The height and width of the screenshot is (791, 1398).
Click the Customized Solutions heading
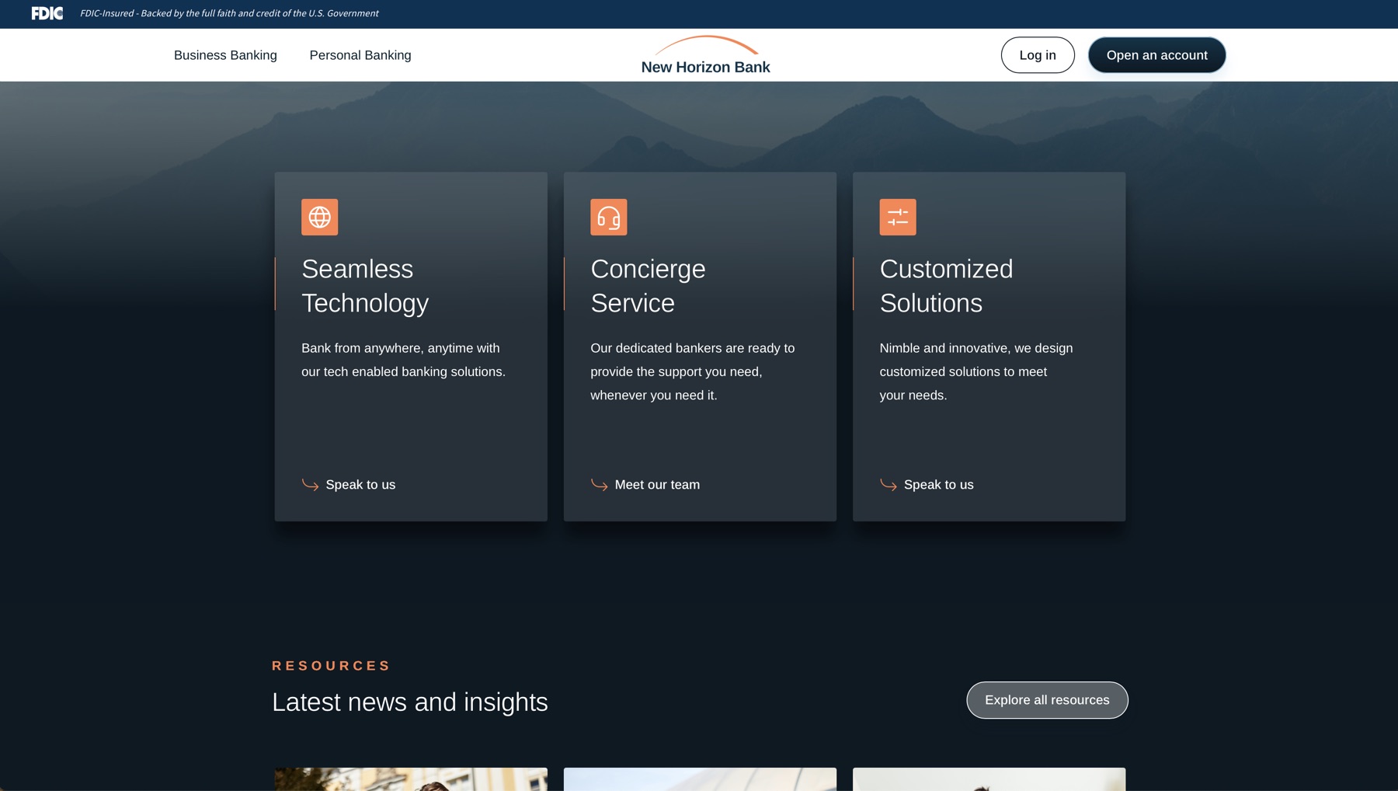coord(946,286)
